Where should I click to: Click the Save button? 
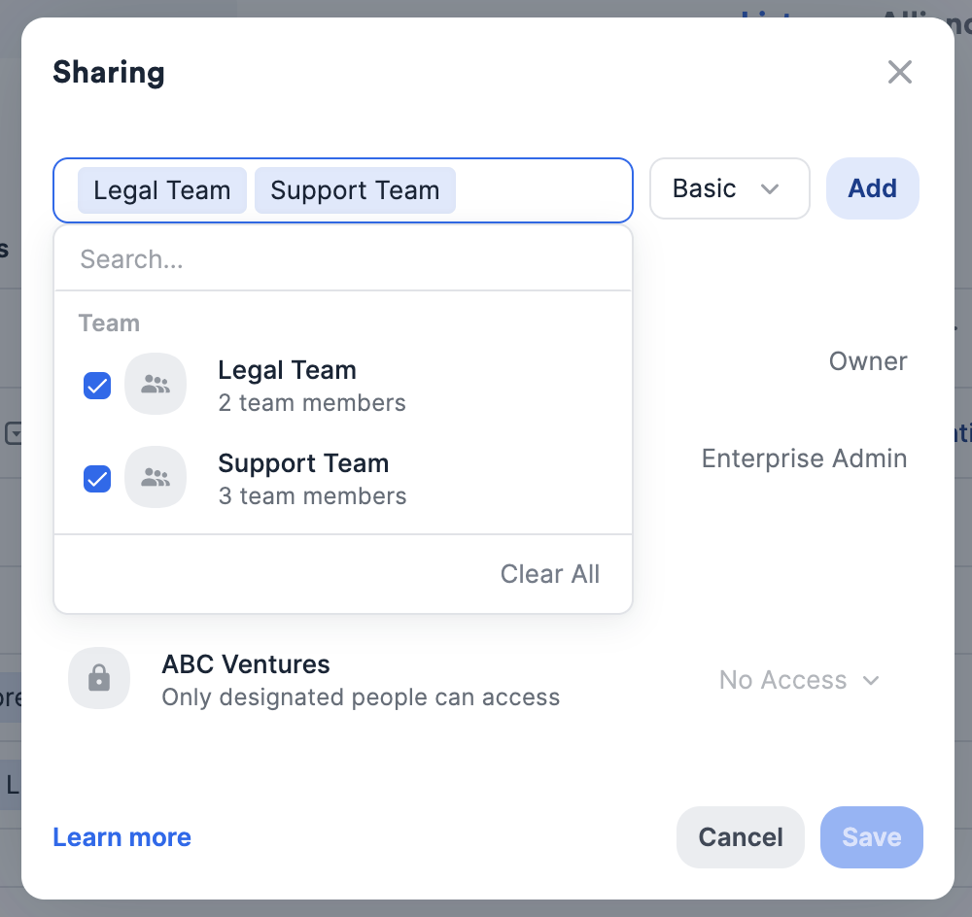[871, 836]
